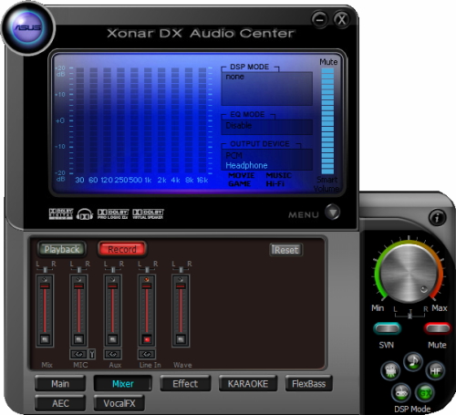Click the Smart Volume display label
456x415 pixels.
point(326,184)
